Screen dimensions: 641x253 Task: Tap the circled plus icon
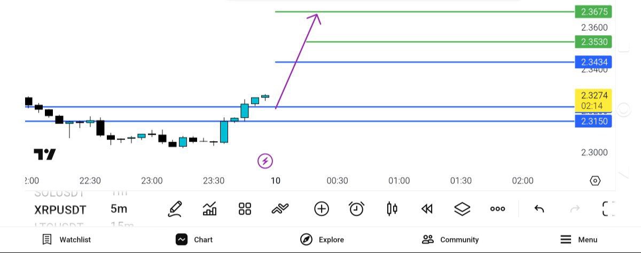click(x=322, y=209)
